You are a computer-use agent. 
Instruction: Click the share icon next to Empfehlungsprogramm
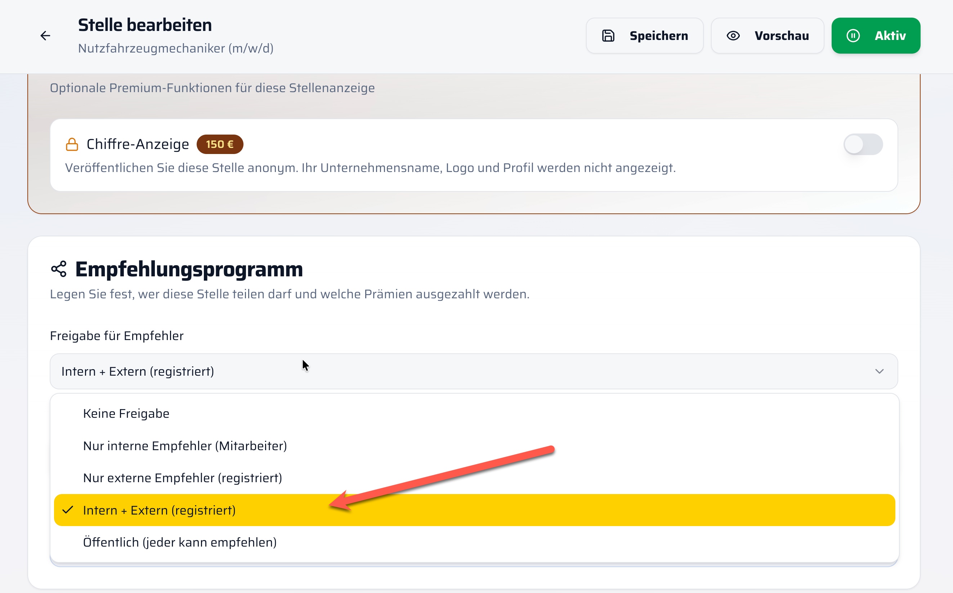[x=59, y=269]
